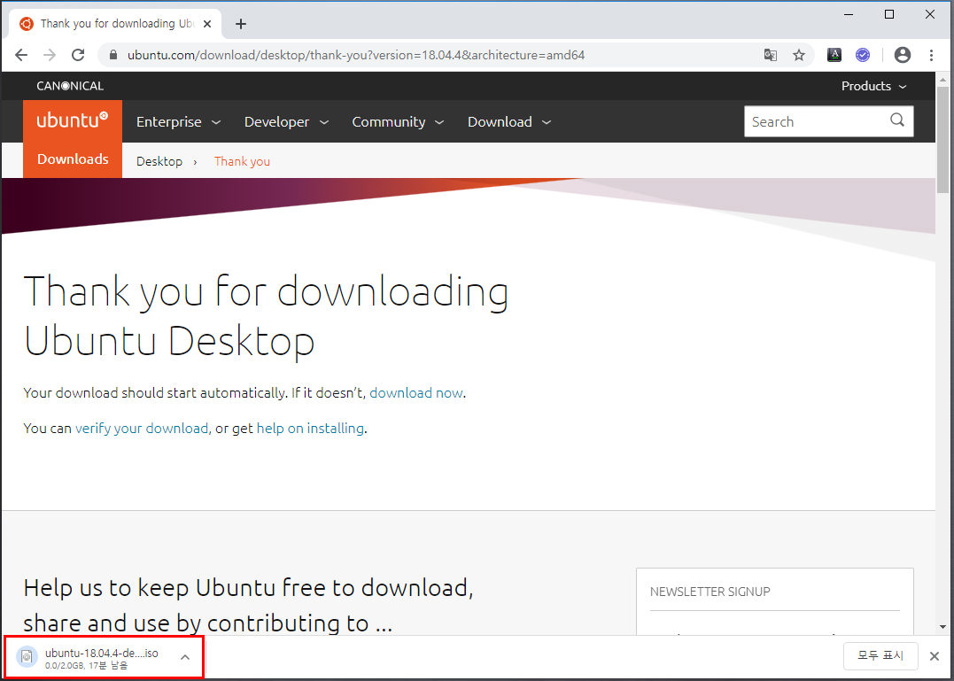Click the 'download now' link
The width and height of the screenshot is (954, 681).
(x=416, y=393)
